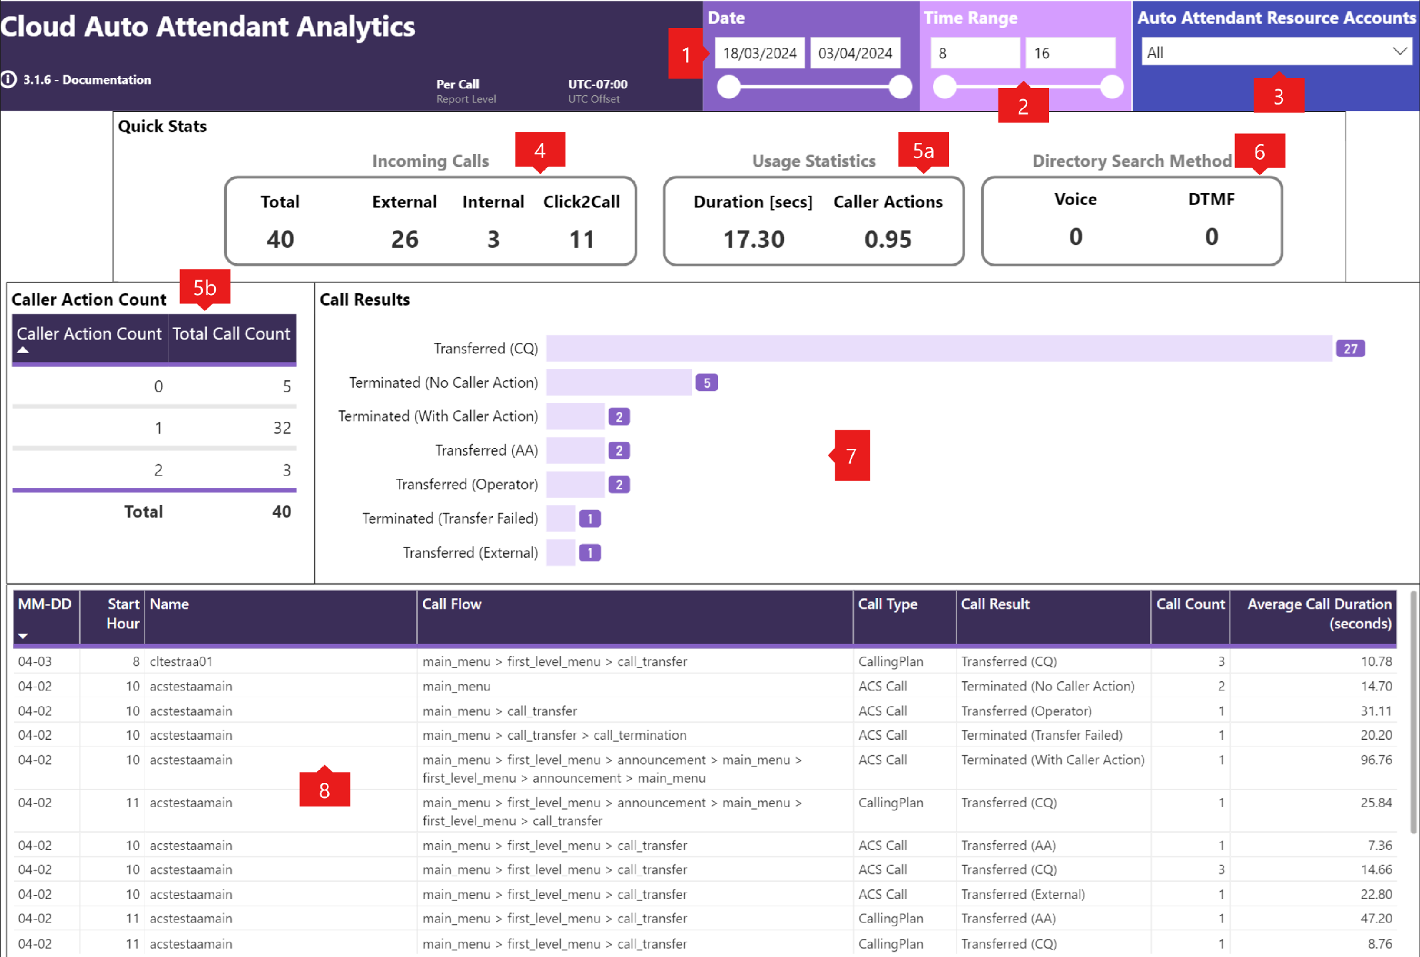This screenshot has width=1420, height=957.
Task: Click the end date field 03/04/2024
Action: click(x=855, y=53)
